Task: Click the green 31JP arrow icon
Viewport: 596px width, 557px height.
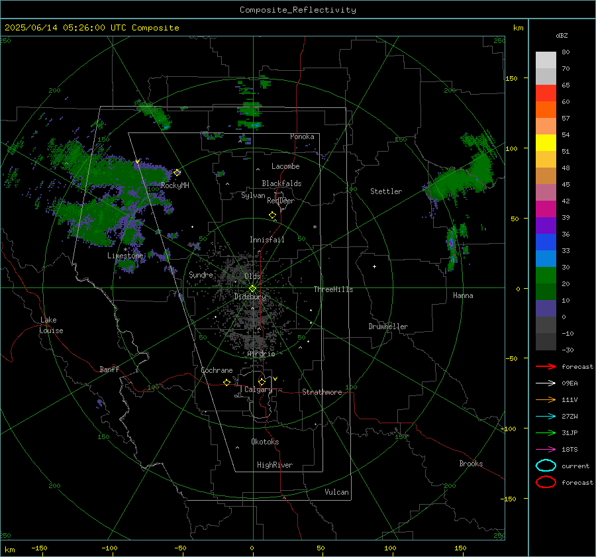Action: (546, 432)
